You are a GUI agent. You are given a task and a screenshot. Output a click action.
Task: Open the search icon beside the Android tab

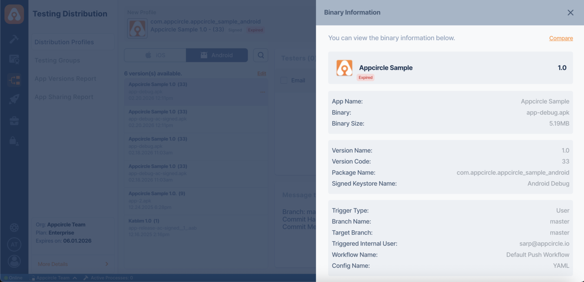click(261, 55)
